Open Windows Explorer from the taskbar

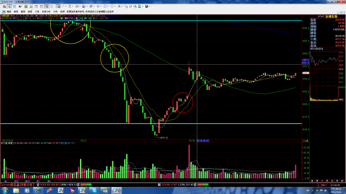click(x=16, y=190)
